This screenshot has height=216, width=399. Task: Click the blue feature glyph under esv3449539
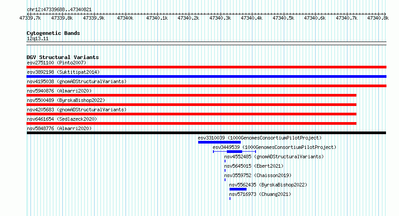(x=234, y=152)
